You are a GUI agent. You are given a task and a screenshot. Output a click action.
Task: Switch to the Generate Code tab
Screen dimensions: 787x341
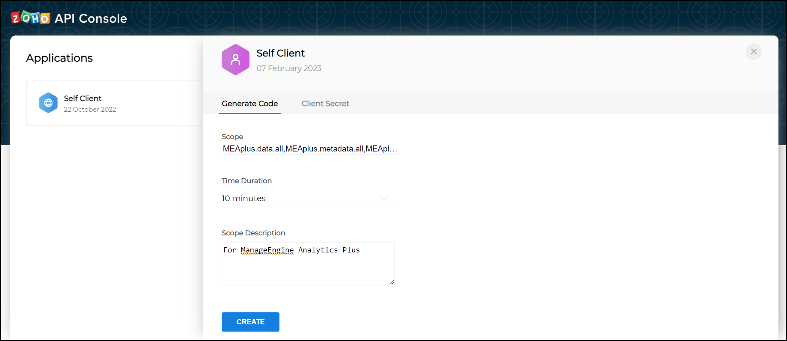(250, 104)
